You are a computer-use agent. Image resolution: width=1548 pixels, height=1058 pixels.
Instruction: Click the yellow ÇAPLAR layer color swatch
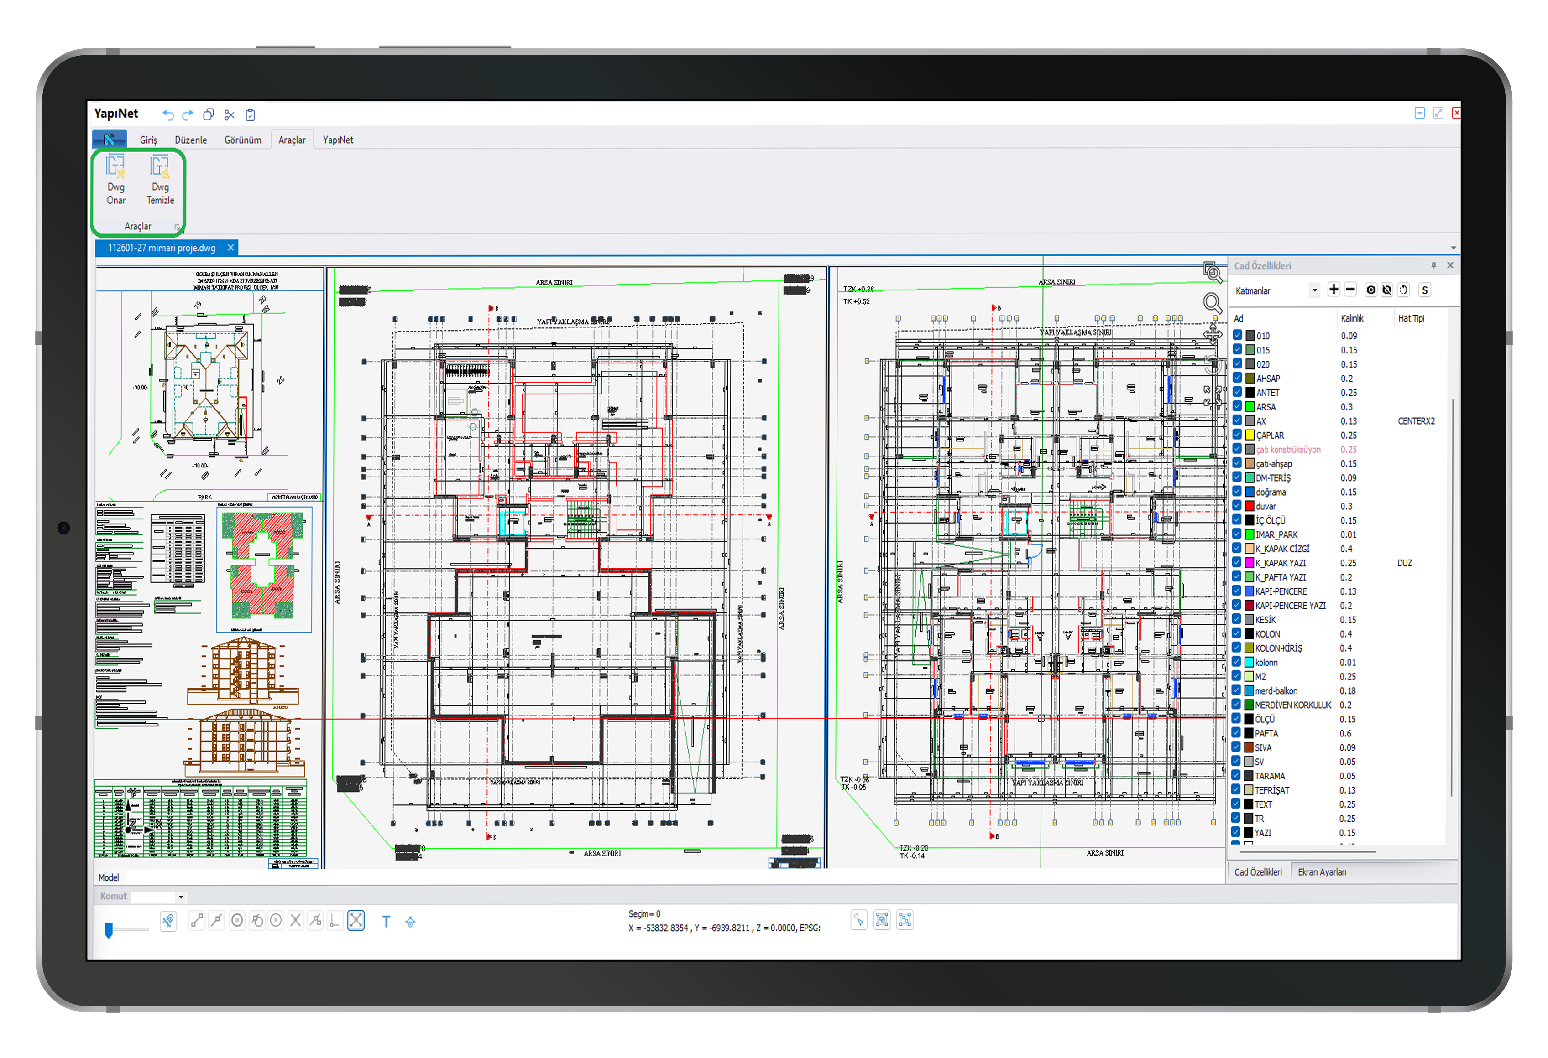coord(1250,435)
